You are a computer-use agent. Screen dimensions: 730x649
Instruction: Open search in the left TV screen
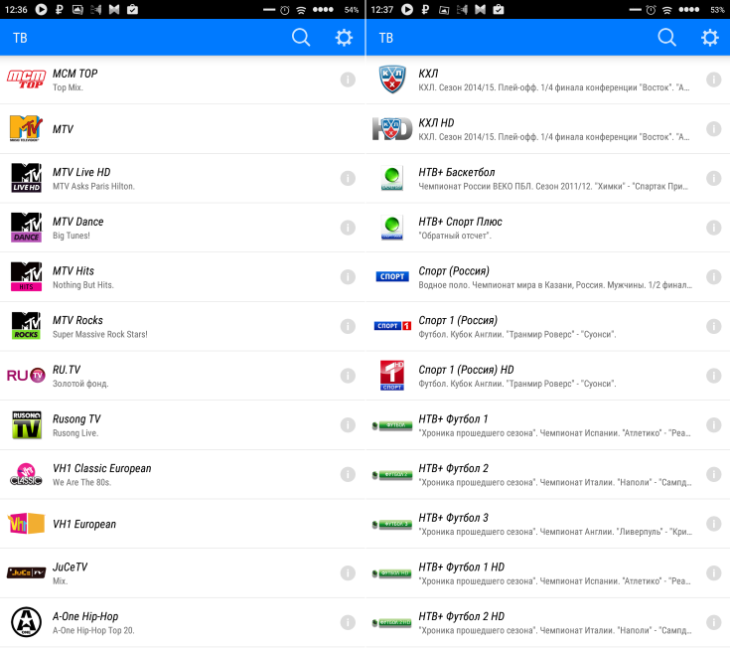tap(301, 38)
